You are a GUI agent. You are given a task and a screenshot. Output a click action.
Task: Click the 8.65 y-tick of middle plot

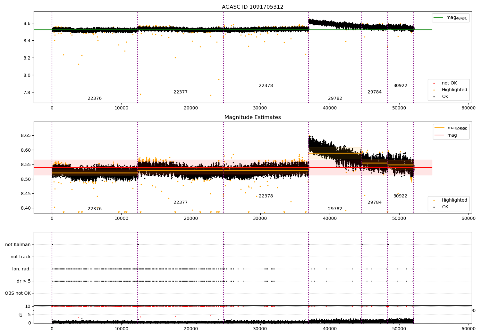(x=26, y=136)
